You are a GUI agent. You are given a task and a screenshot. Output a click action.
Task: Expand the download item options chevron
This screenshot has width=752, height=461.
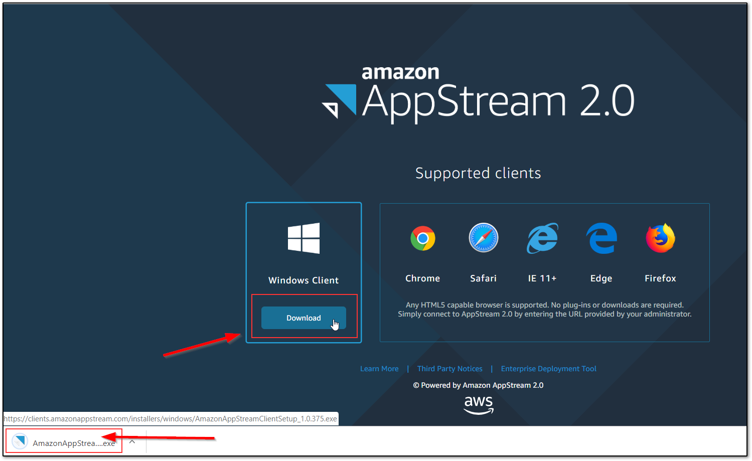pyautogui.click(x=132, y=442)
